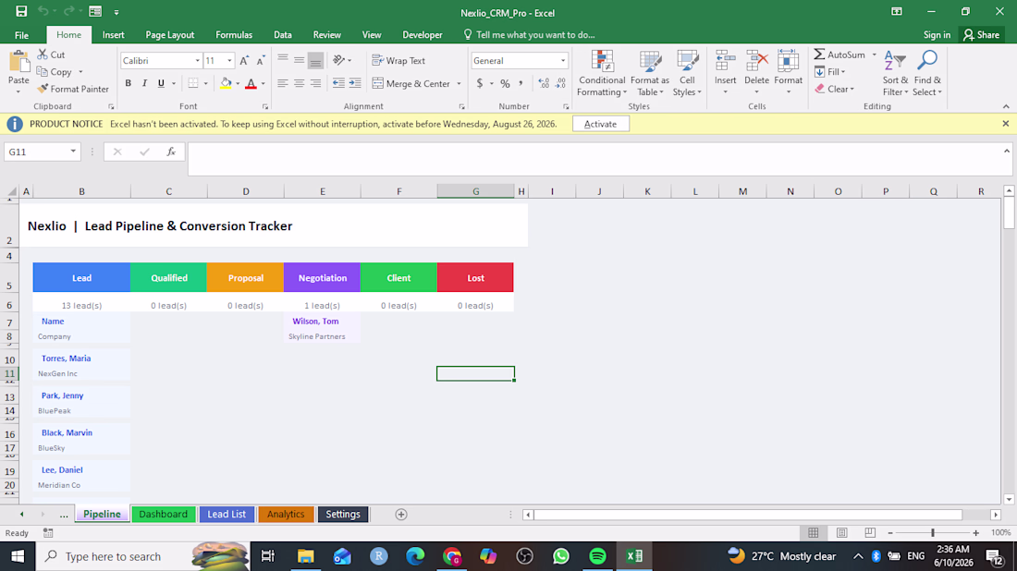
Task: Click the Paste clipboard icon
Action: (18, 63)
